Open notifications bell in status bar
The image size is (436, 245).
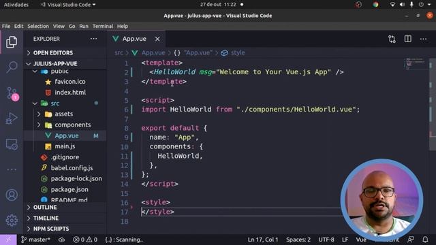click(425, 240)
